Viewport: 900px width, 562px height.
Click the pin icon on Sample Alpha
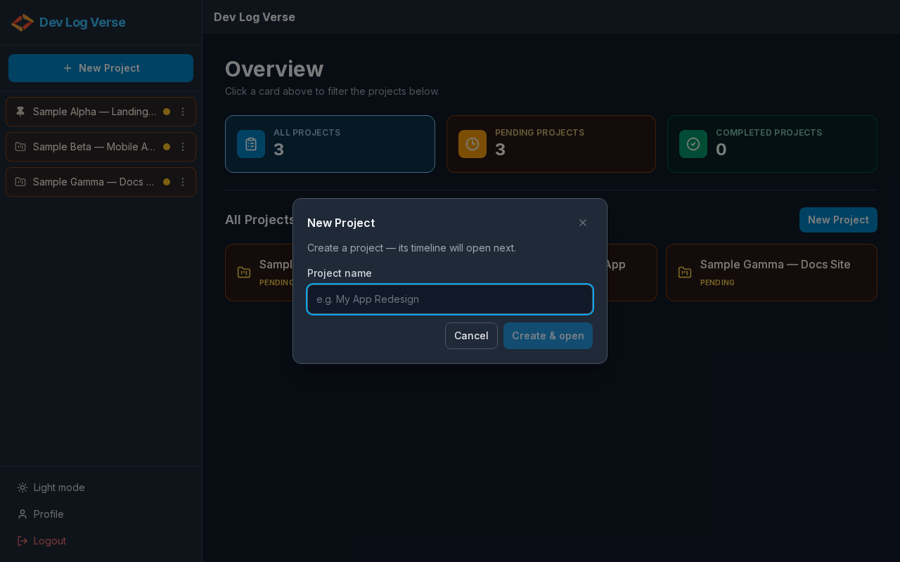[20, 112]
